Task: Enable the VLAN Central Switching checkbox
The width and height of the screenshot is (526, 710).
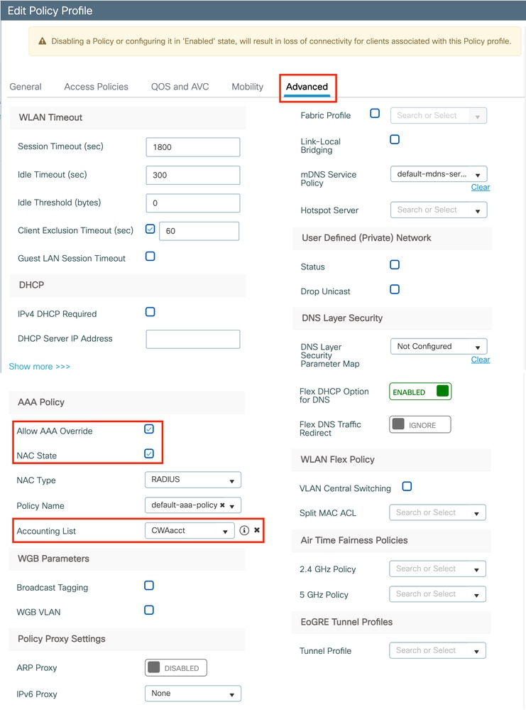Action: [x=407, y=487]
